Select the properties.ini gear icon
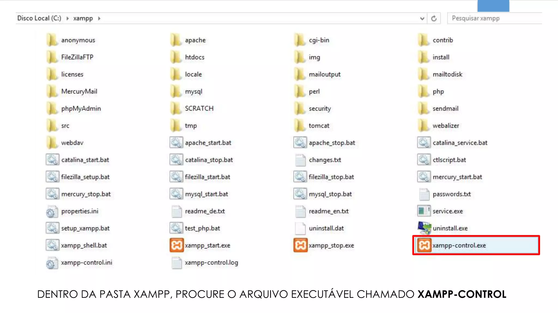The height and width of the screenshot is (313, 558). click(52, 211)
